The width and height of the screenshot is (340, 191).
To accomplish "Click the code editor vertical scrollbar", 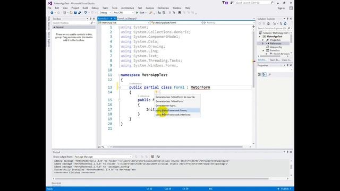I will [x=253, y=59].
